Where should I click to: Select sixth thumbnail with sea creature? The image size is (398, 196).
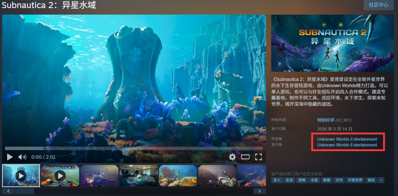tap(217, 175)
